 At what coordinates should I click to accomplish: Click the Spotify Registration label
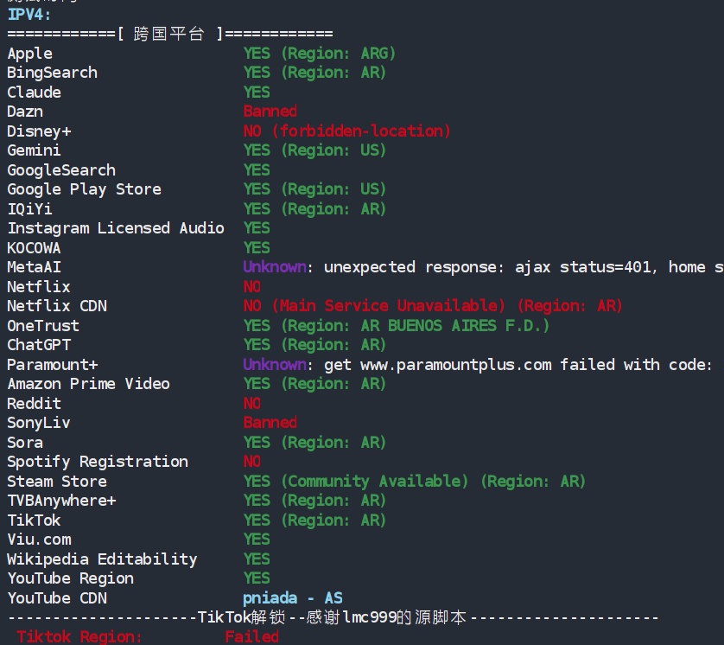click(98, 462)
